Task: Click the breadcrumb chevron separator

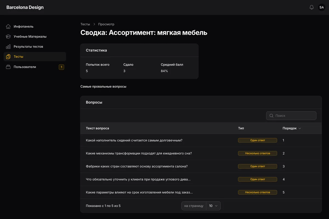Action: [94, 24]
